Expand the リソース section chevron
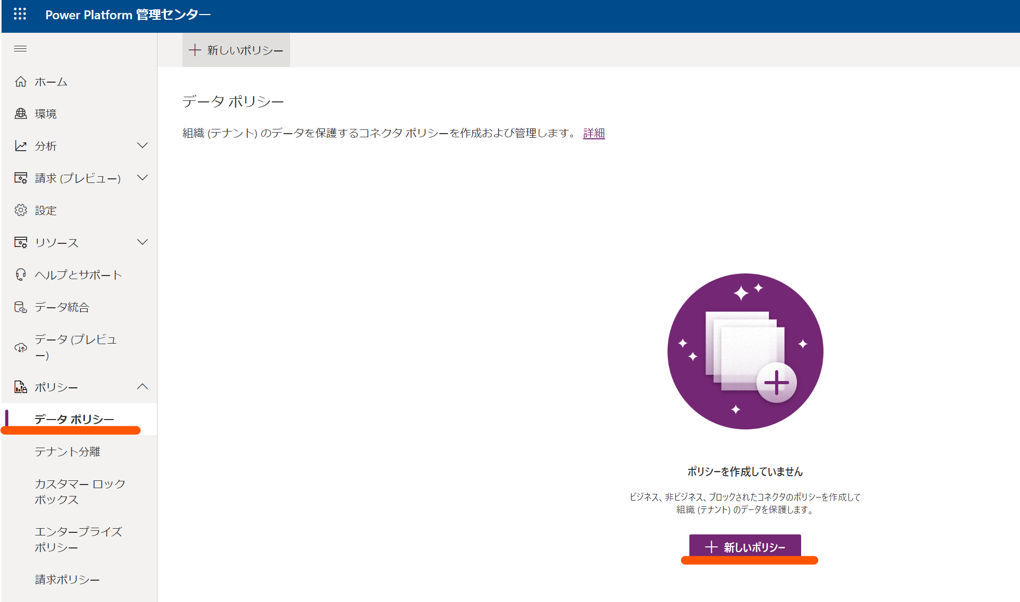Screen dimensions: 1020x602 [x=143, y=242]
